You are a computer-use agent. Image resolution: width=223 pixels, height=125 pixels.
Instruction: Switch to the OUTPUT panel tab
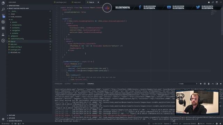[68, 84]
